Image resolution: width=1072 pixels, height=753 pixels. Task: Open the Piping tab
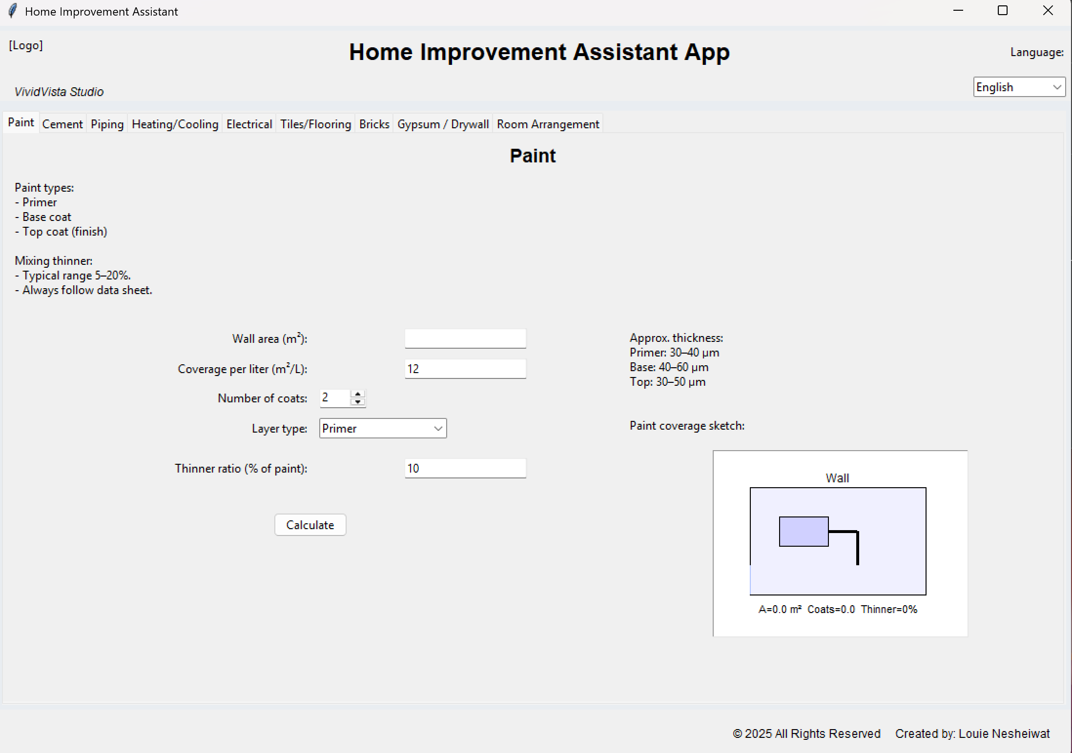[x=106, y=123]
